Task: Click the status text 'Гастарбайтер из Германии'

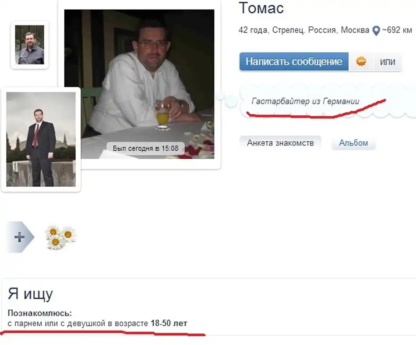Action: coord(305,101)
